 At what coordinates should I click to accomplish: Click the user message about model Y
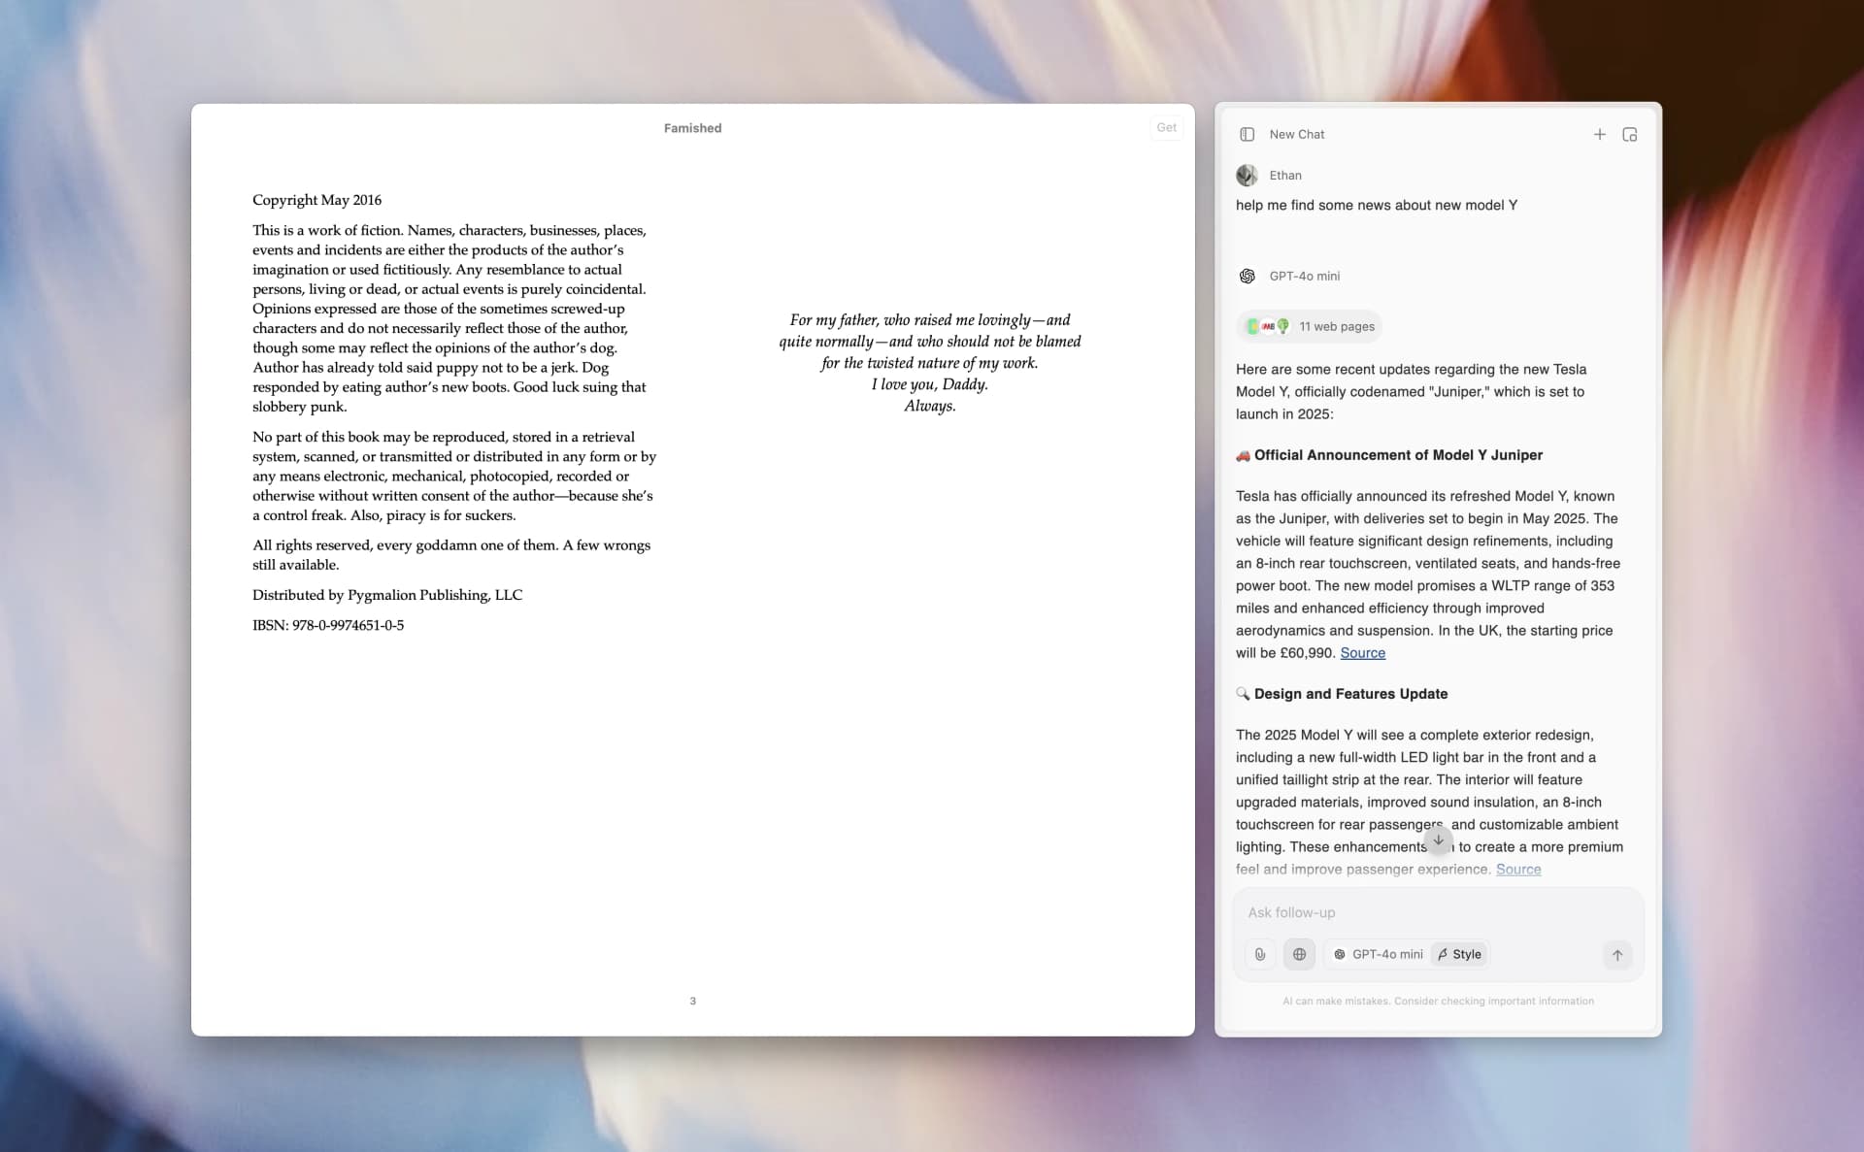click(1376, 205)
